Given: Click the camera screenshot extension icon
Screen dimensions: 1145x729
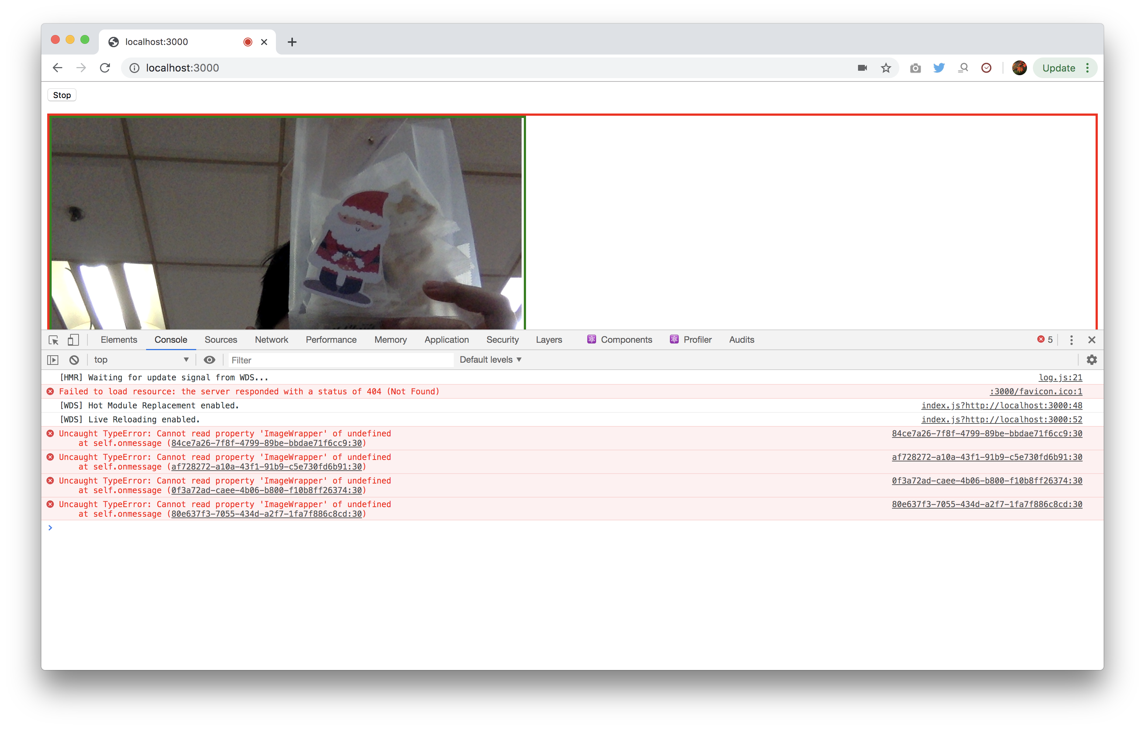Looking at the screenshot, I should tap(915, 67).
